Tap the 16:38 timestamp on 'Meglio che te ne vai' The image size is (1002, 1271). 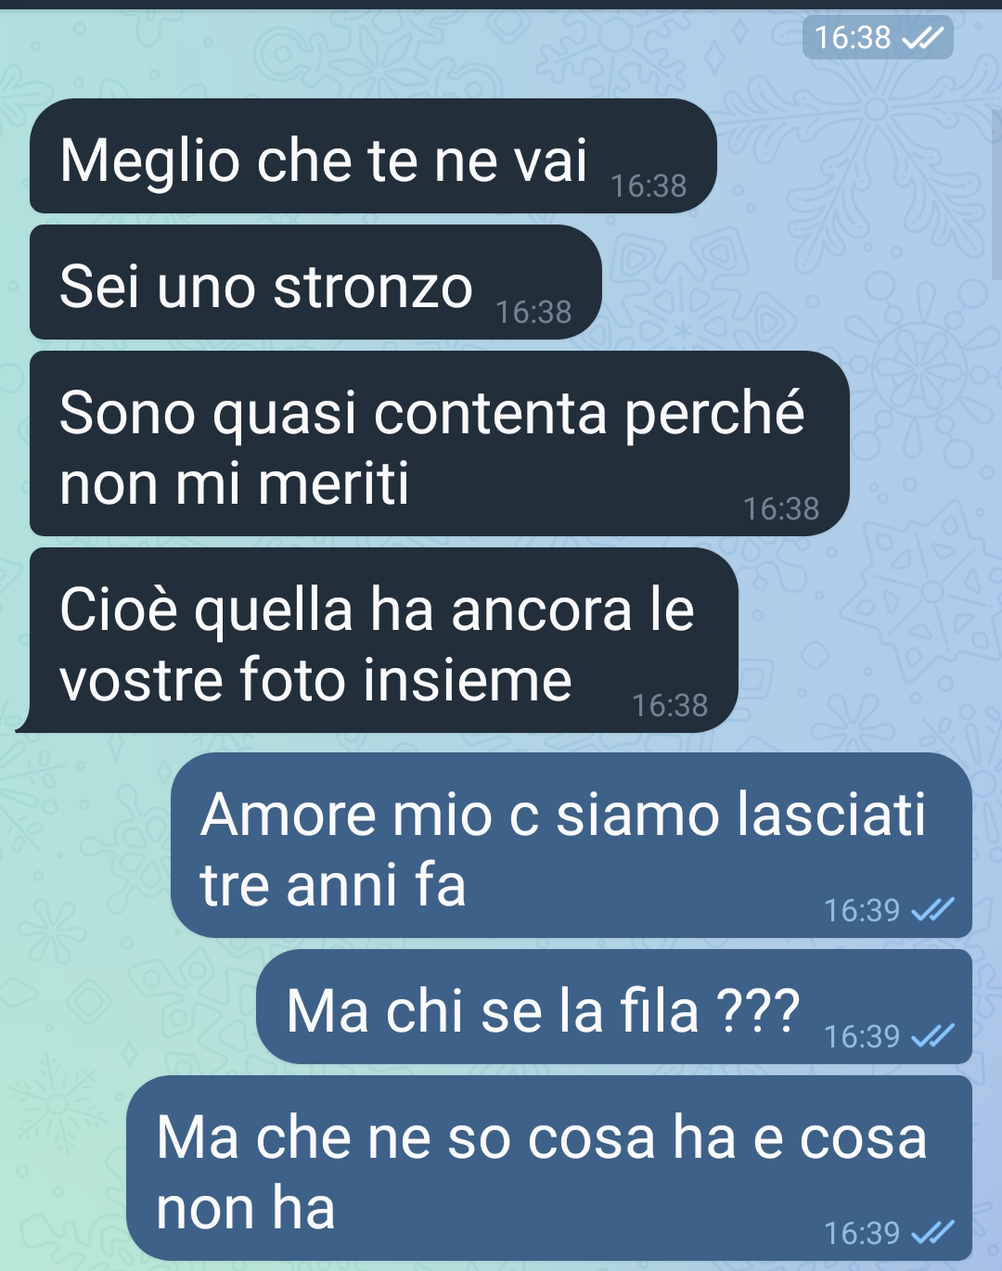click(649, 186)
